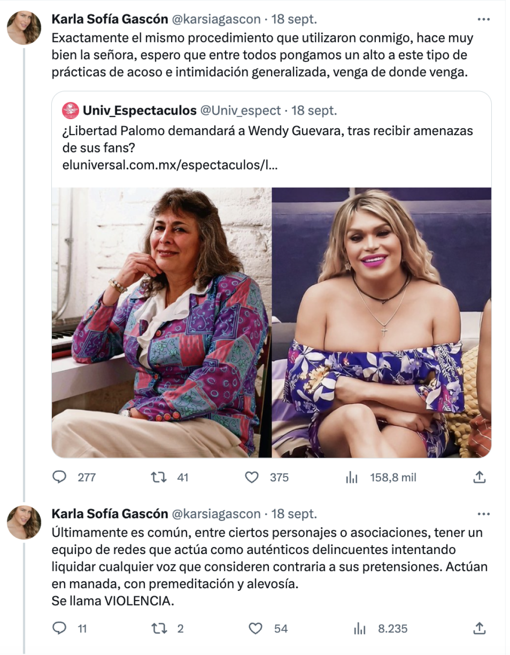Click the reply bubble icon showing 11

tap(60, 628)
